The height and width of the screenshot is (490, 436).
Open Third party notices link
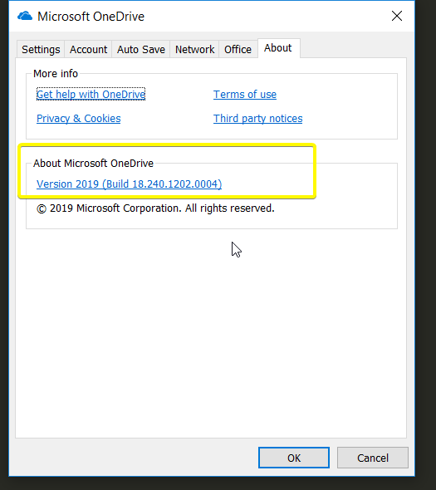[257, 119]
